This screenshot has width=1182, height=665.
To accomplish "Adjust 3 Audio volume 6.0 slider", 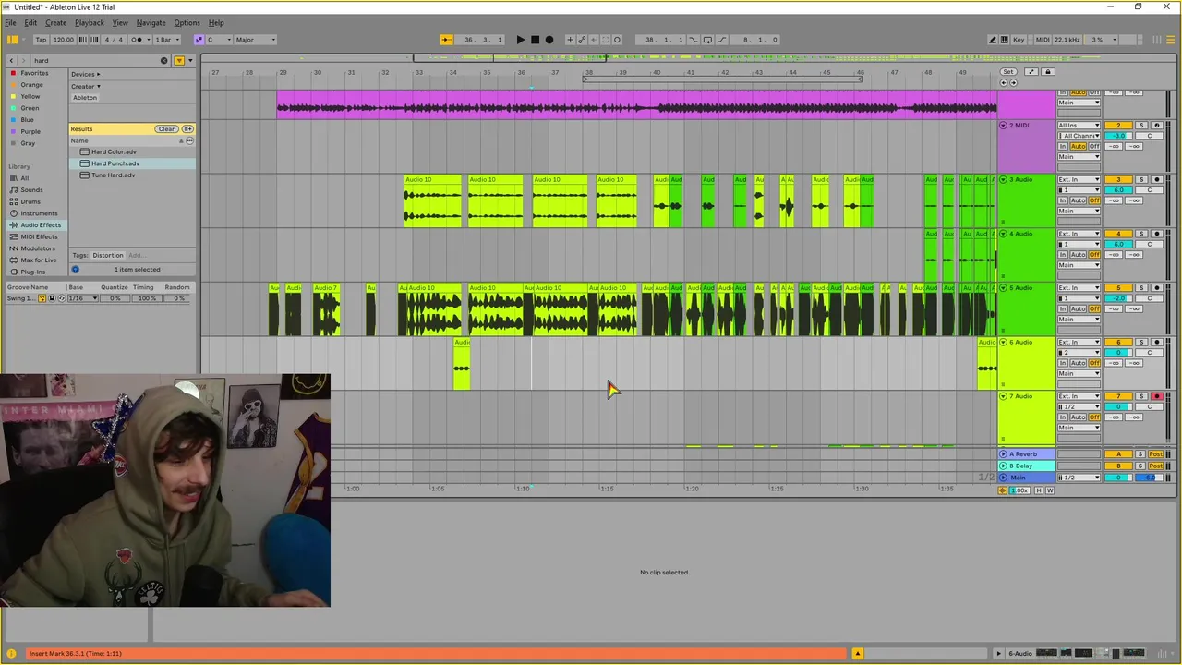I will tap(1118, 190).
